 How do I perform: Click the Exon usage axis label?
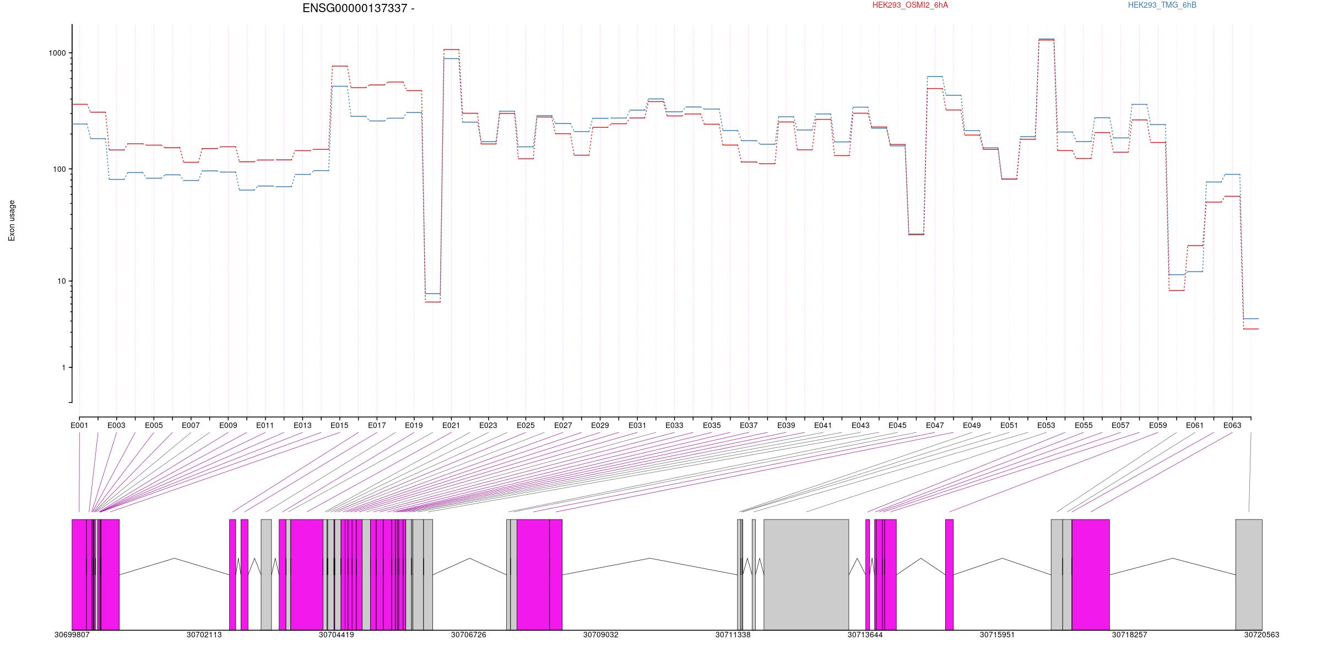12,220
